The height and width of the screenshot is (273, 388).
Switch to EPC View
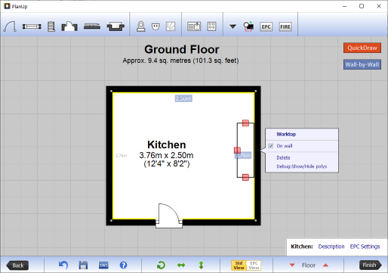(254, 265)
